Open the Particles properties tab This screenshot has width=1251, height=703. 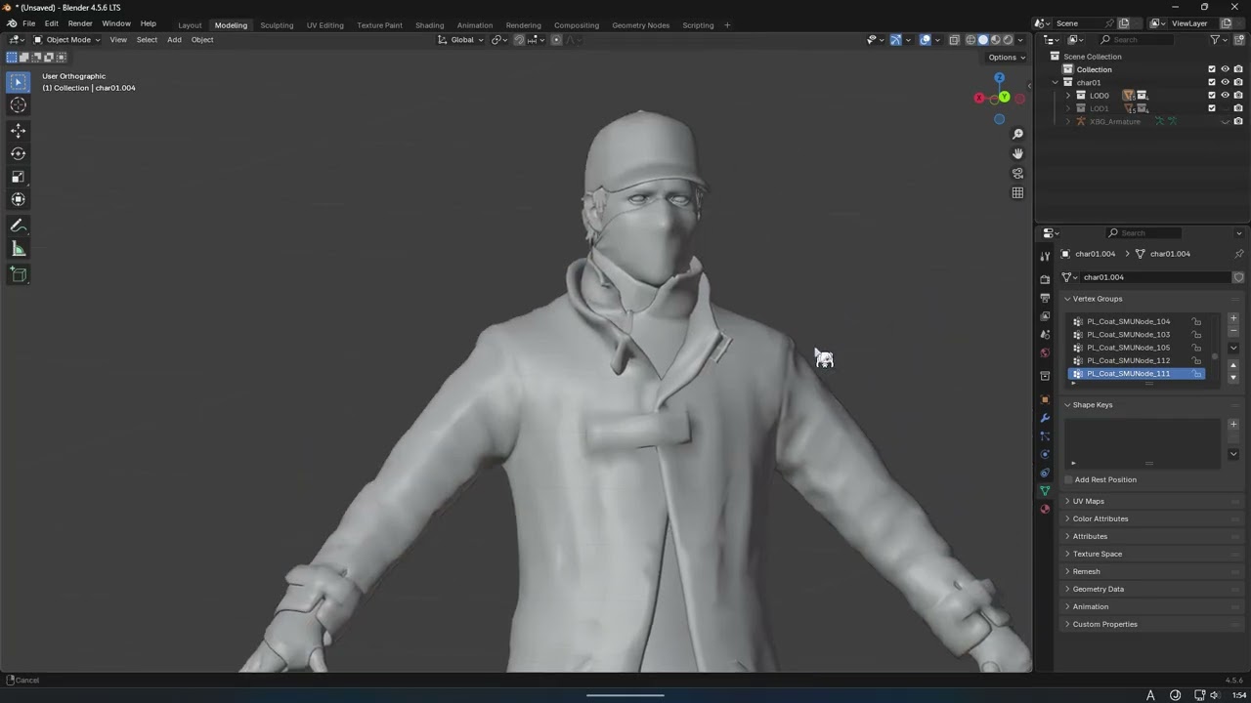click(x=1045, y=436)
